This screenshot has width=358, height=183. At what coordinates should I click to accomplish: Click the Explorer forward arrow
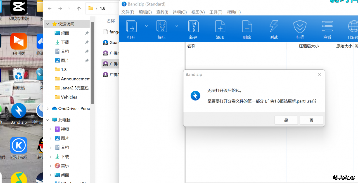point(60,8)
